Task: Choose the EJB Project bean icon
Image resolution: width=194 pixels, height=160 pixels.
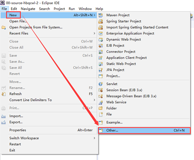Action: click(101, 45)
